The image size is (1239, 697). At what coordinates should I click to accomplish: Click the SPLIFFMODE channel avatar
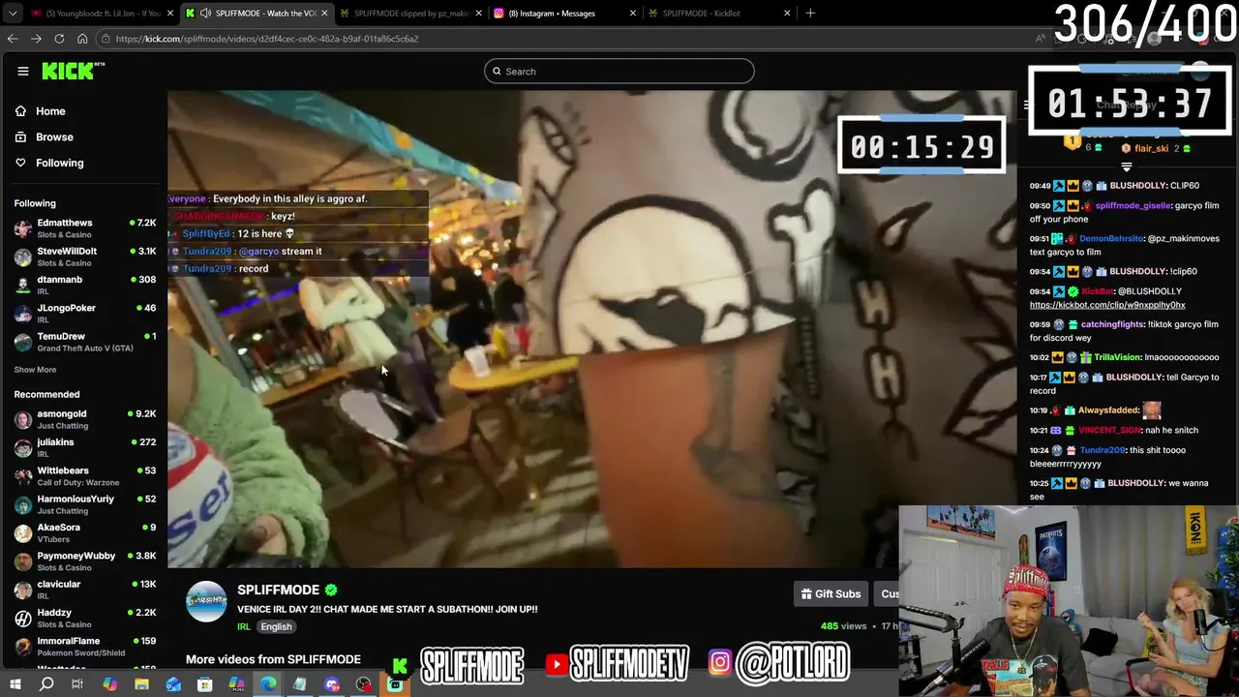[x=206, y=601]
